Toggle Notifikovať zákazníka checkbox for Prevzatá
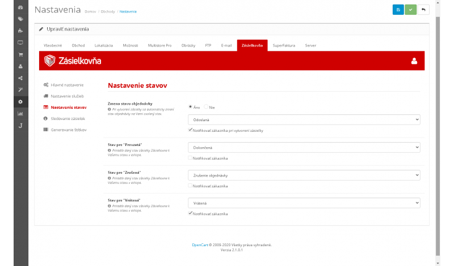Screen dimensions: 454x266 [190, 158]
